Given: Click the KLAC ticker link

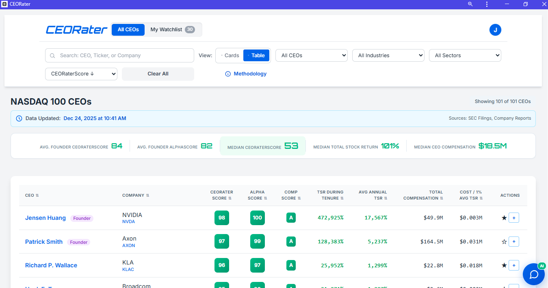Looking at the screenshot, I should pyautogui.click(x=128, y=269).
